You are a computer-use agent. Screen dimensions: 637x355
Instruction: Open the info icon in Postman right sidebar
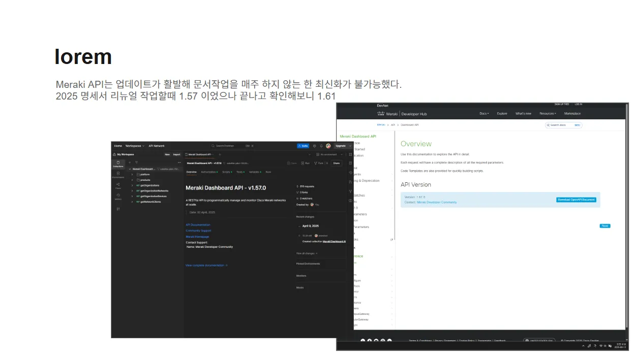click(x=350, y=201)
